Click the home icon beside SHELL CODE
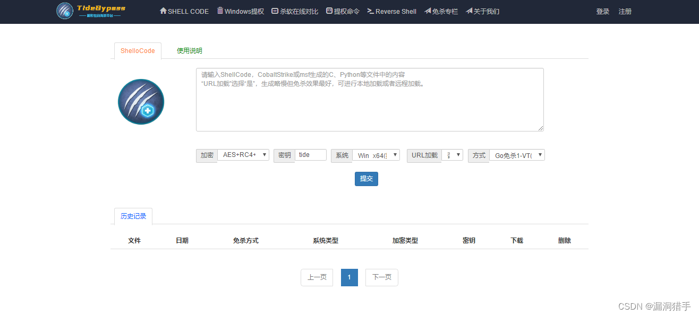699x316 pixels. tap(163, 11)
